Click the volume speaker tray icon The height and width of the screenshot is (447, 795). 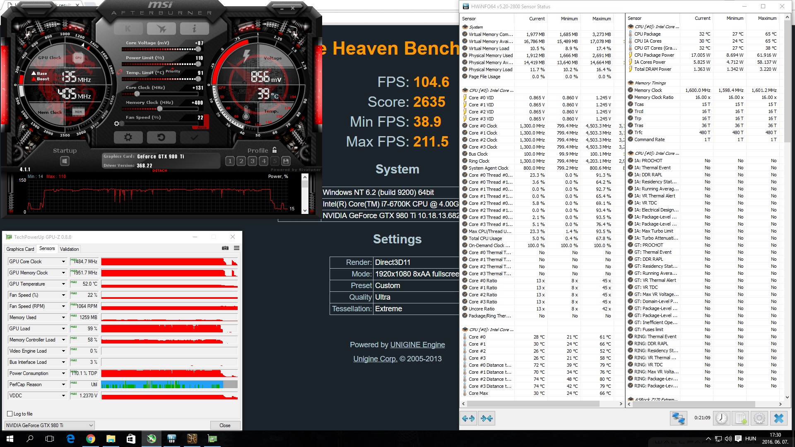click(728, 439)
